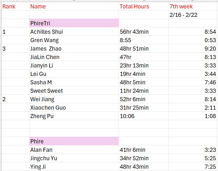Click the Achilles Shui name cell

[x=74, y=32]
